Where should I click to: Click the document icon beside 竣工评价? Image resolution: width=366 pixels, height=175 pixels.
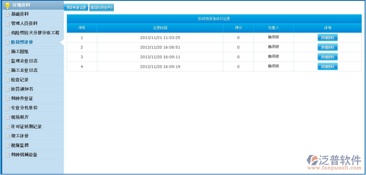coord(8,136)
